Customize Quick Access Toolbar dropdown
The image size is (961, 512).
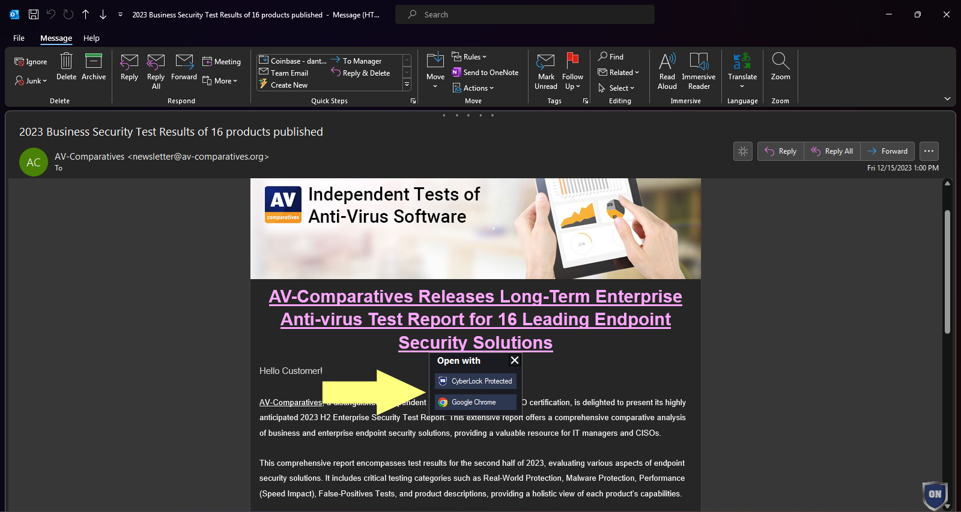(120, 14)
